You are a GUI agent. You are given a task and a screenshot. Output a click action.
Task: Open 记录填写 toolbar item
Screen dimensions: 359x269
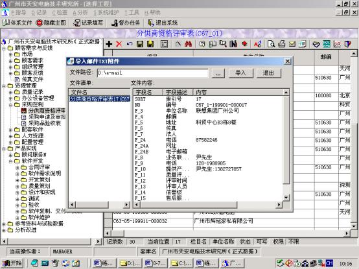pos(88,23)
